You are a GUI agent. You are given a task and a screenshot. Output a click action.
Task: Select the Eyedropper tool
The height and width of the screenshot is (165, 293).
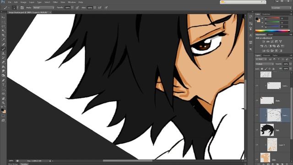pos(3,40)
